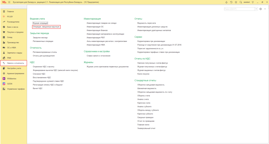Click the Управление тарифом icon

tap(4, 89)
